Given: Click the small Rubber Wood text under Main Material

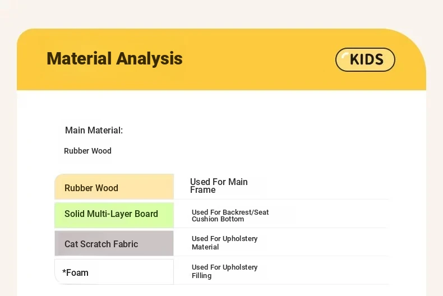Looking at the screenshot, I should click(x=87, y=151).
